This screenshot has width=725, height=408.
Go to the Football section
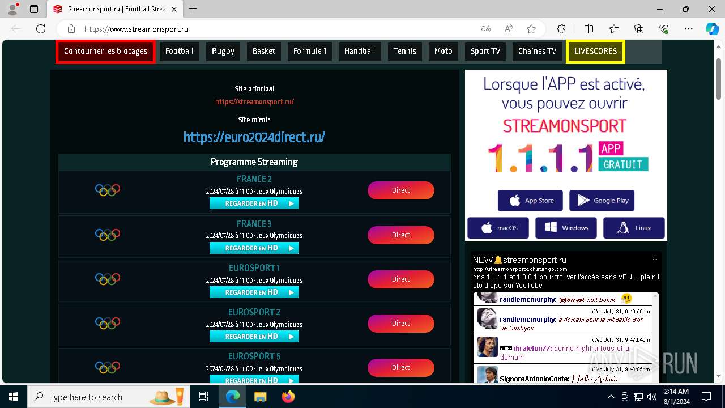[x=180, y=51]
